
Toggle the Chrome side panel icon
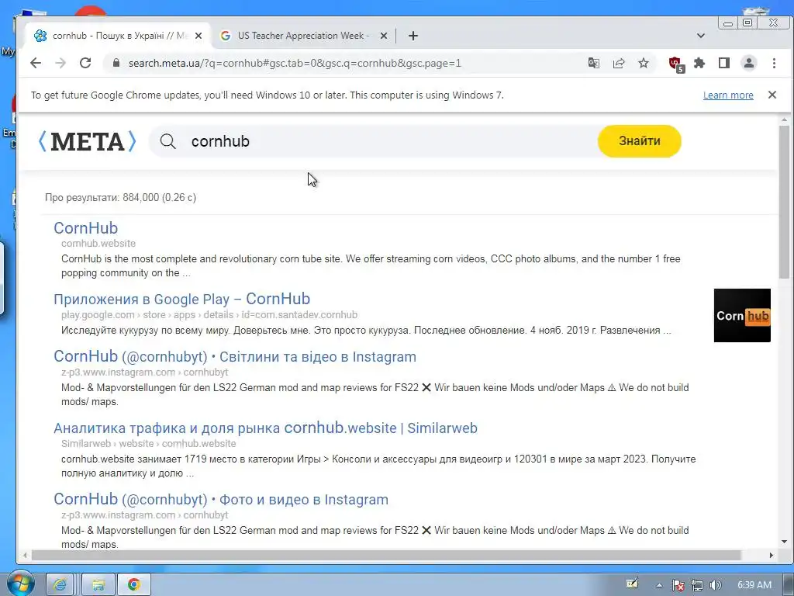[x=724, y=63]
